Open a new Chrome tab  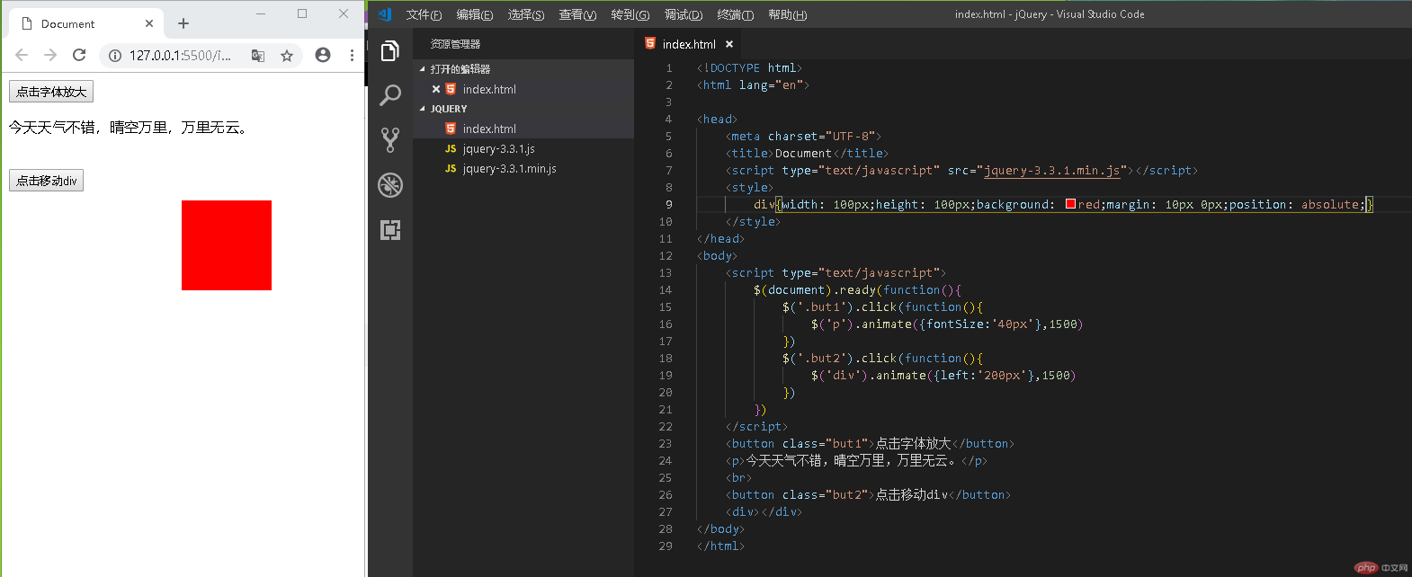[183, 23]
